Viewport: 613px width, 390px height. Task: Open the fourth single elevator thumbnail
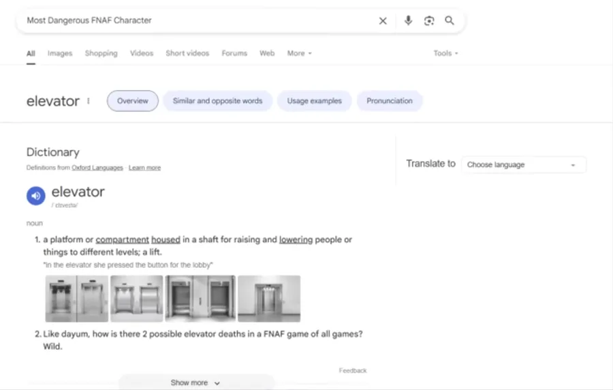click(269, 299)
